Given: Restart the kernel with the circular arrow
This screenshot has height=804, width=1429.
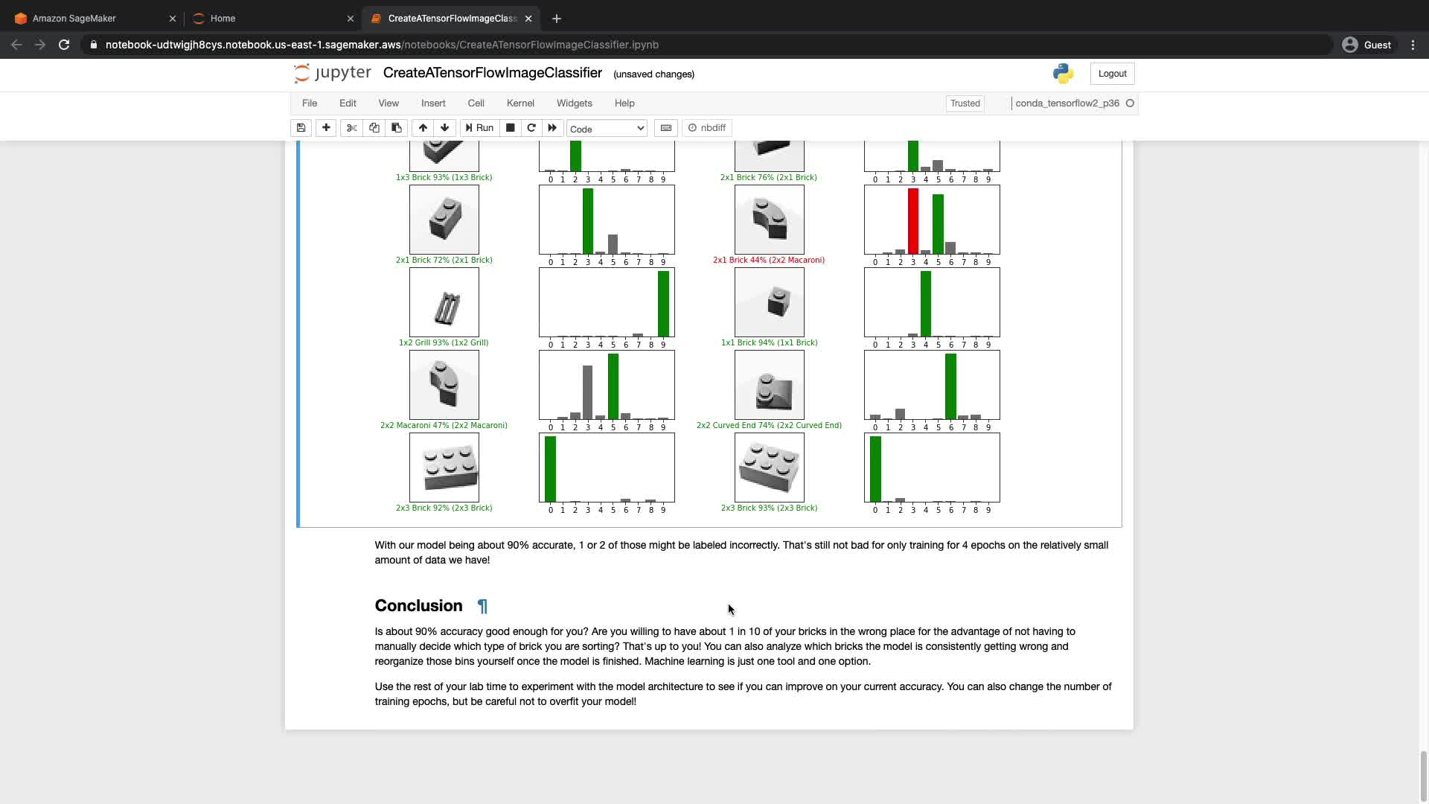Looking at the screenshot, I should pyautogui.click(x=531, y=128).
